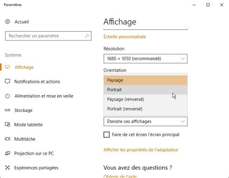Pick 'Portrait (renversé)' orientation
The height and width of the screenshot is (178, 229).
tap(145, 109)
